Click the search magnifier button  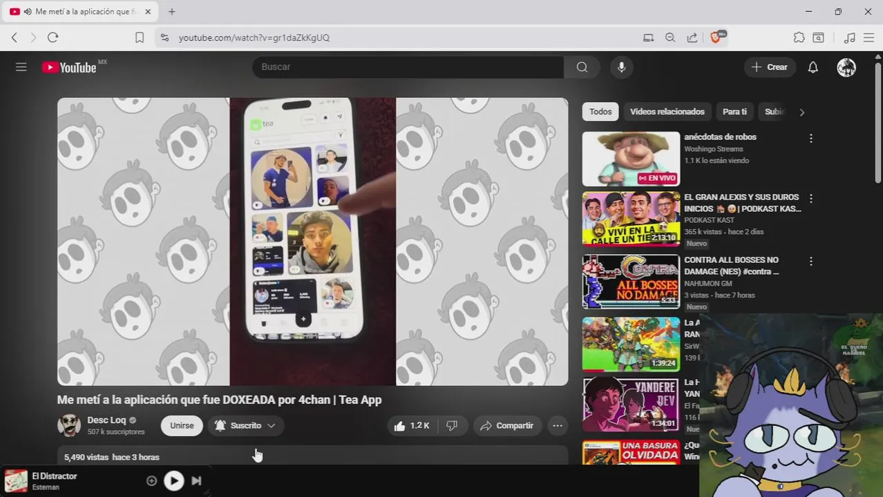[x=582, y=67]
